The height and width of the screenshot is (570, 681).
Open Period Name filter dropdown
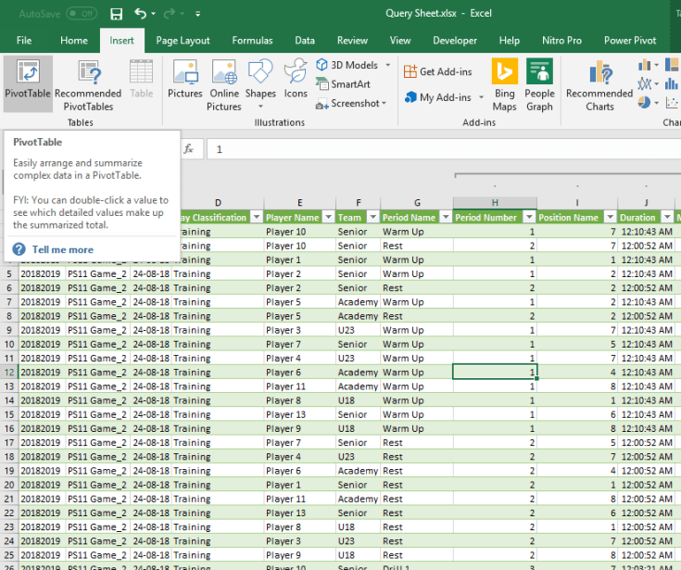(444, 218)
